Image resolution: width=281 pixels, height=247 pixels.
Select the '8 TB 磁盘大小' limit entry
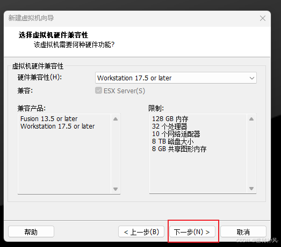tap(172, 141)
